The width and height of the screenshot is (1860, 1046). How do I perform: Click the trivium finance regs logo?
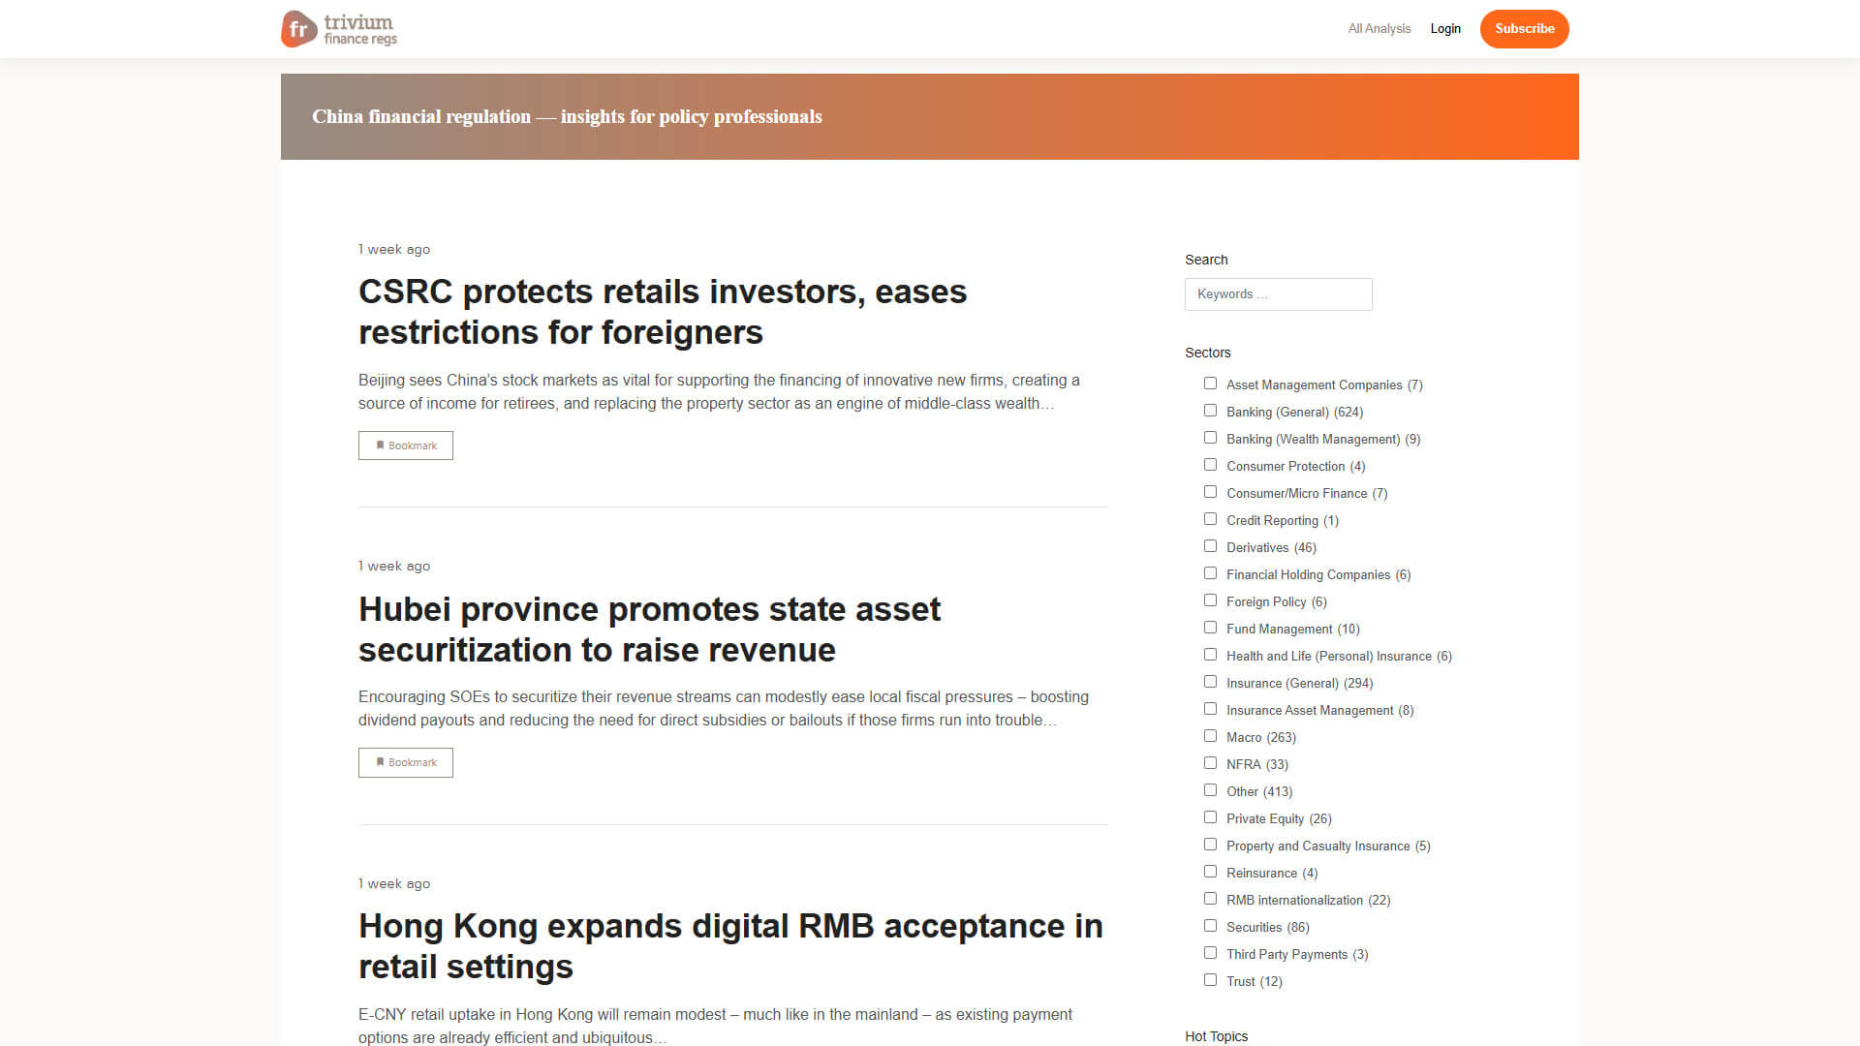(x=338, y=28)
